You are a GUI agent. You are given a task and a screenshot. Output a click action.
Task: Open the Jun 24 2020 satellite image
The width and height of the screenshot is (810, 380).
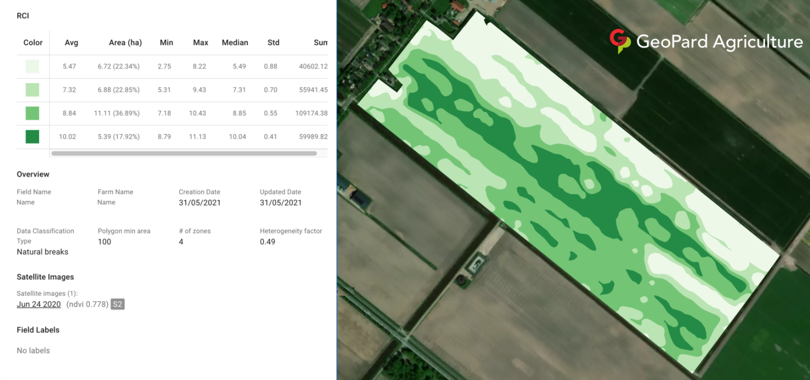coord(38,304)
